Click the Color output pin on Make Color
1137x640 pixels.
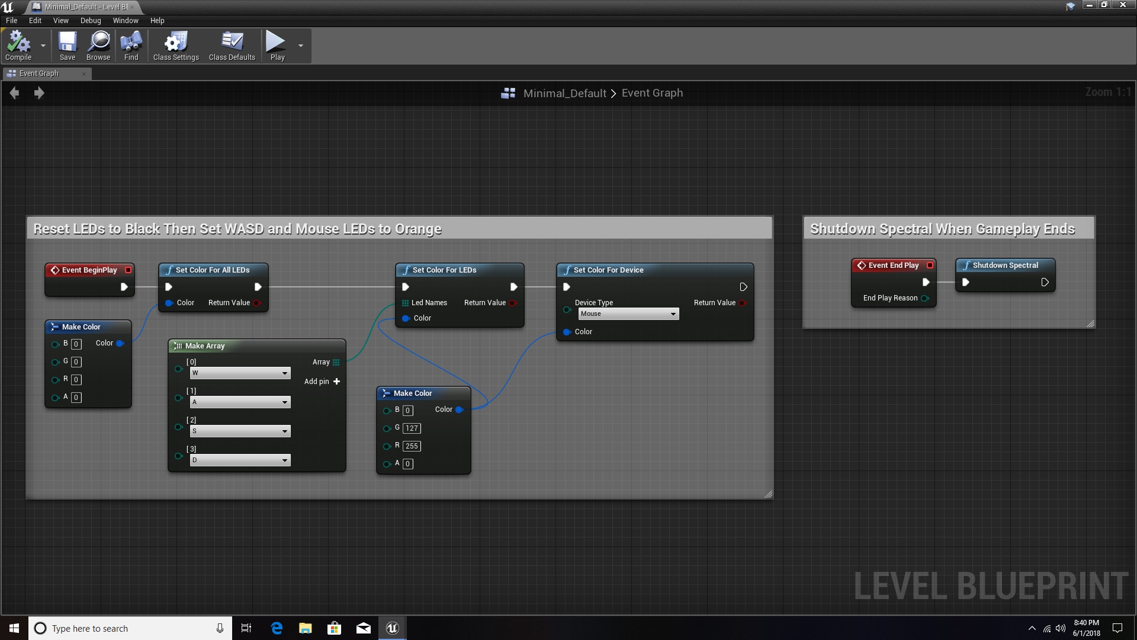(460, 409)
